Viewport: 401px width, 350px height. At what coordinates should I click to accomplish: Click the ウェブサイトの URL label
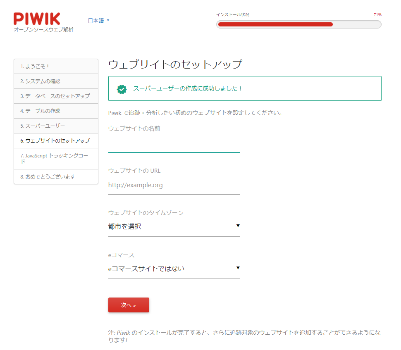tap(134, 171)
